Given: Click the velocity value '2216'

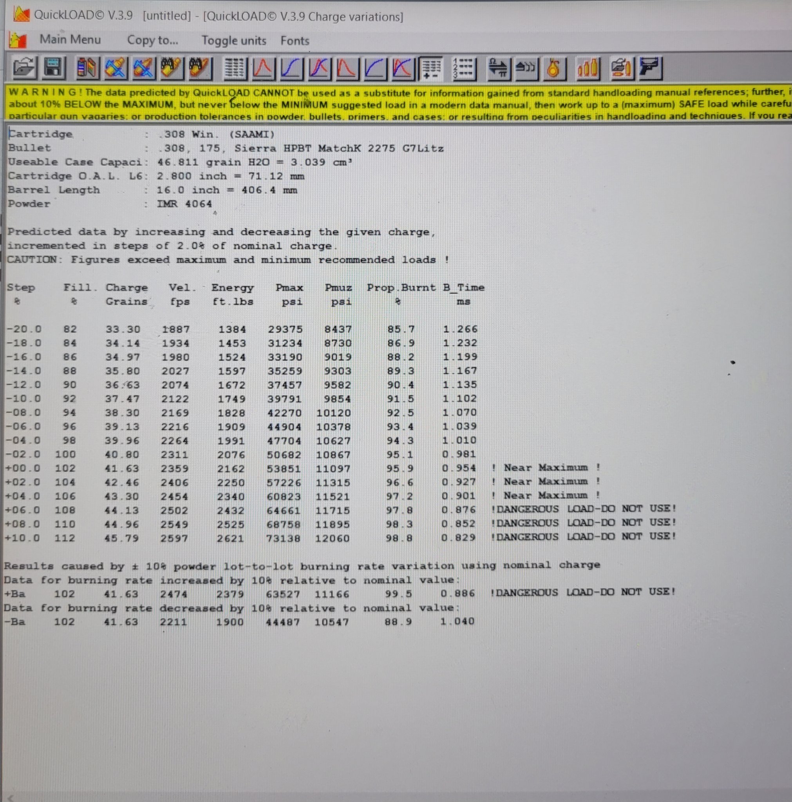Looking at the screenshot, I should (175, 427).
